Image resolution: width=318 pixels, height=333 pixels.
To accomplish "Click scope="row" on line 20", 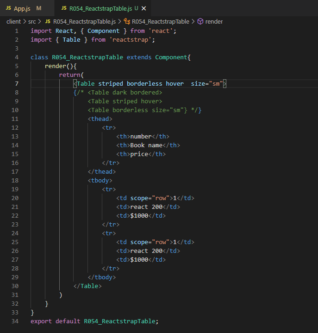I will click(x=150, y=198).
